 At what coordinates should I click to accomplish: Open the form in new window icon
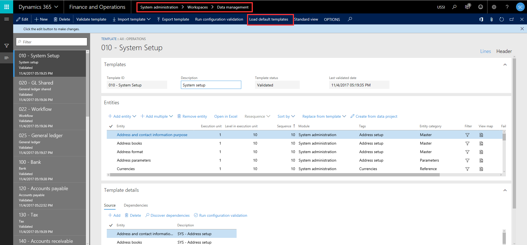click(x=512, y=19)
